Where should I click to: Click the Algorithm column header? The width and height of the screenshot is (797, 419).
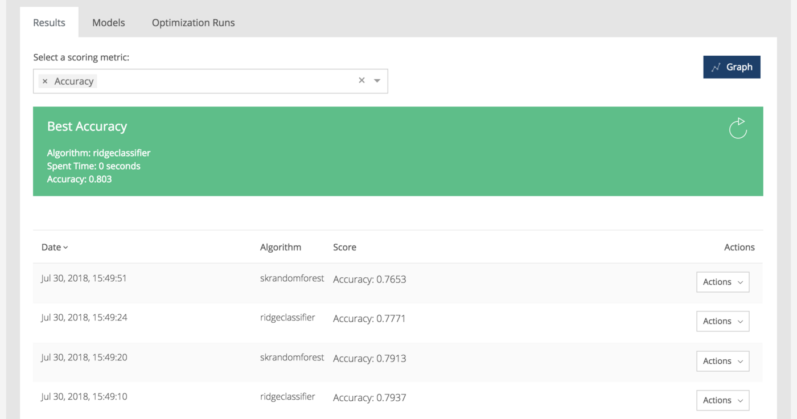[281, 247]
